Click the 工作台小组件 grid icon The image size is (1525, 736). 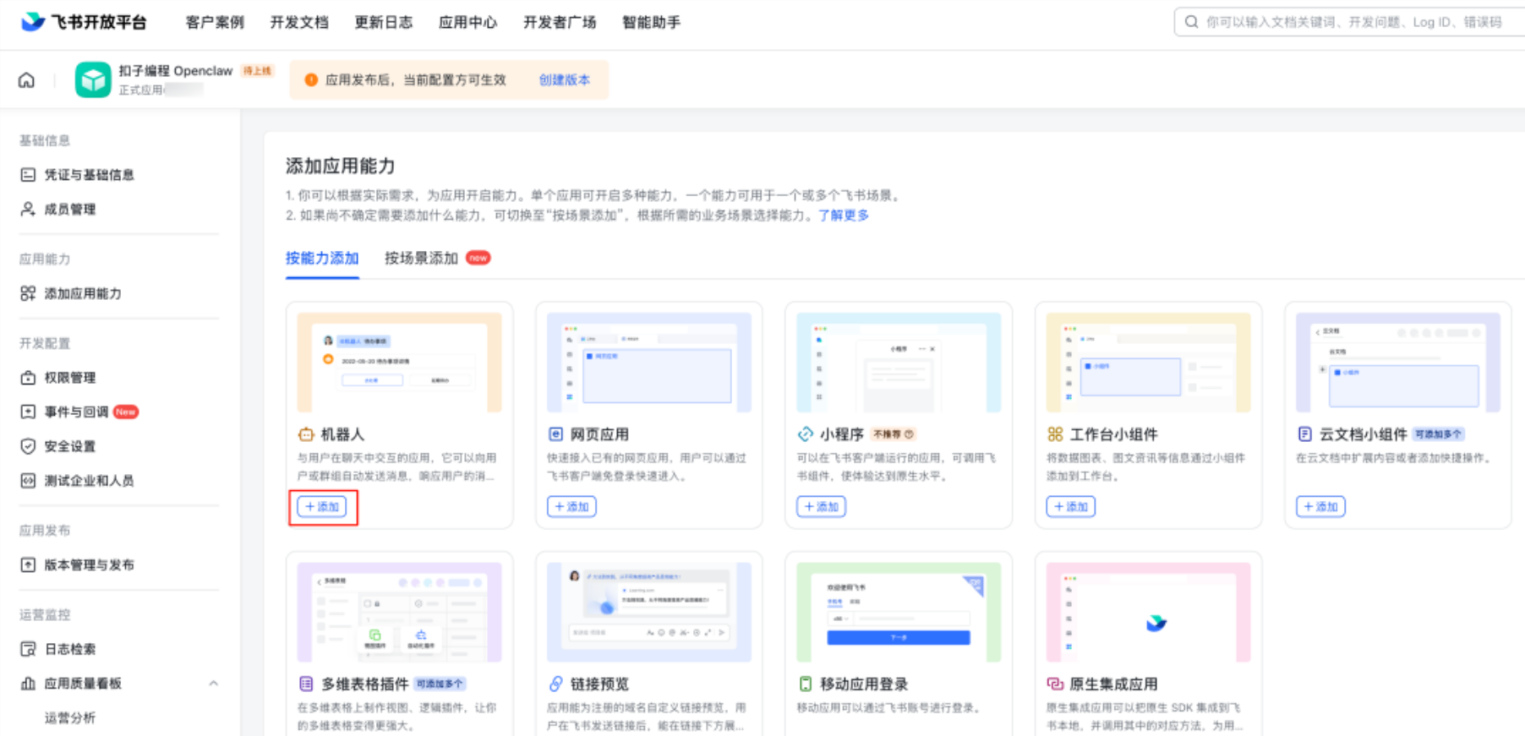click(x=1055, y=434)
